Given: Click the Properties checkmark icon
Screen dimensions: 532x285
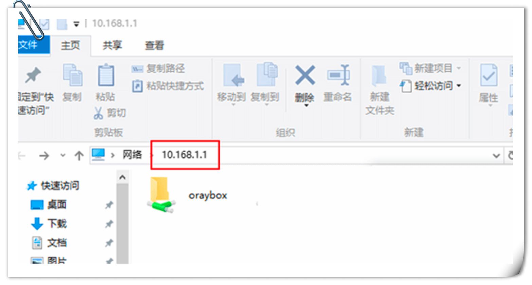Looking at the screenshot, I should pyautogui.click(x=489, y=75).
